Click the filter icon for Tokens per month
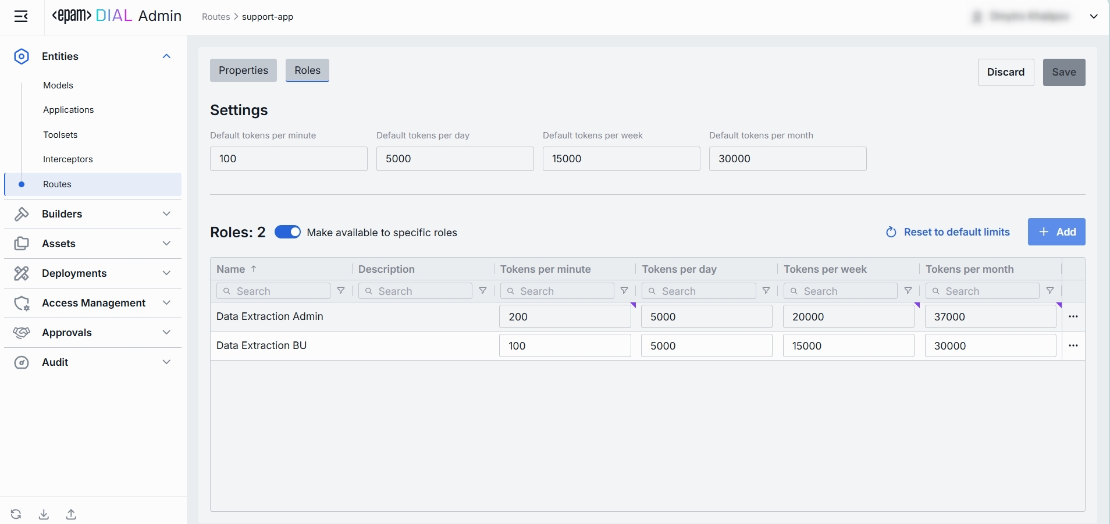 coord(1050,291)
